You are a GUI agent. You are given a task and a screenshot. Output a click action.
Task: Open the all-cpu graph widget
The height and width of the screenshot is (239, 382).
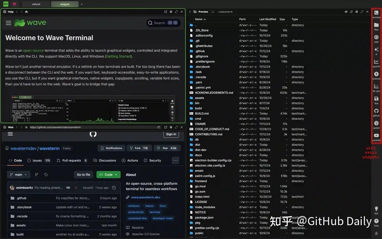pos(376,88)
